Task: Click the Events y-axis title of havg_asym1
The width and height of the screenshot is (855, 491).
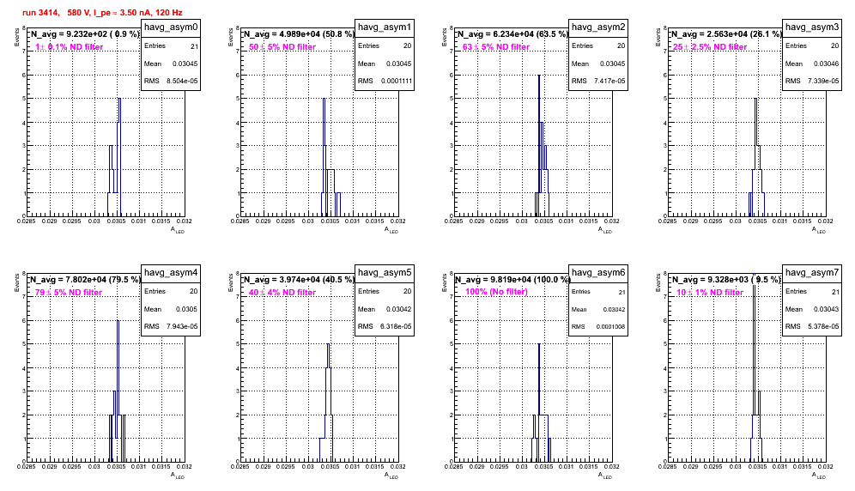Action: tap(231, 37)
